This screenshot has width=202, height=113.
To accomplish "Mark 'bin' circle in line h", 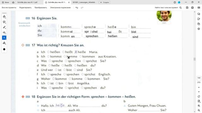I will pyautogui.click(x=57, y=83).
